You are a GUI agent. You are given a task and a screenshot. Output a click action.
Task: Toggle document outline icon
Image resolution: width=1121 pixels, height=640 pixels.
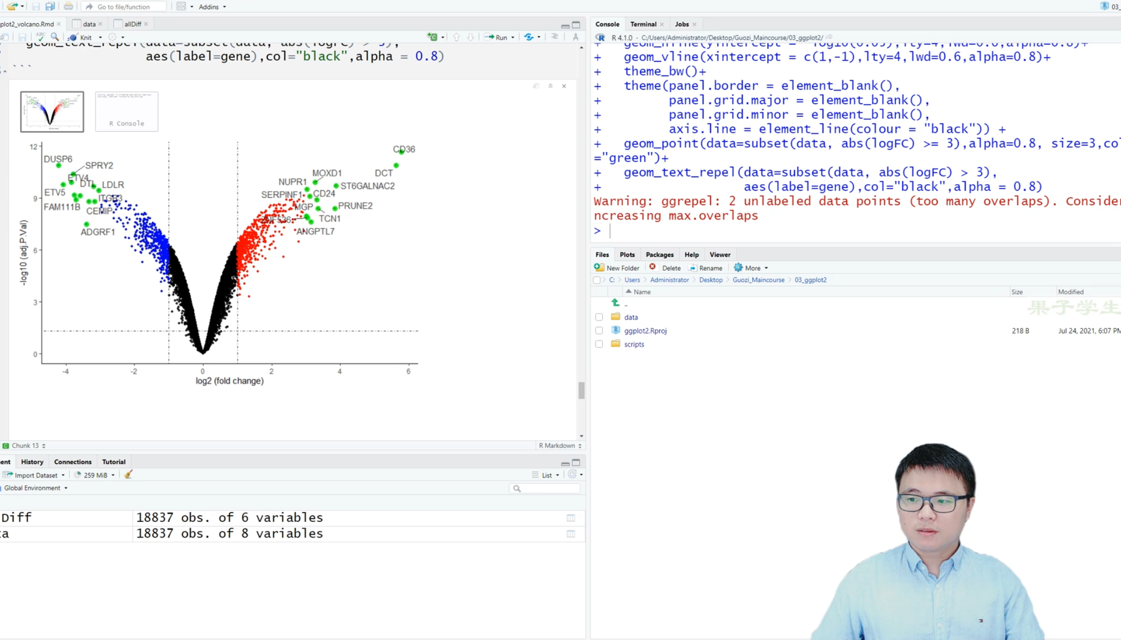coord(555,37)
